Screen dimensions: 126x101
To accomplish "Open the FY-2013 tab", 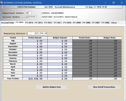I will (39, 23).
